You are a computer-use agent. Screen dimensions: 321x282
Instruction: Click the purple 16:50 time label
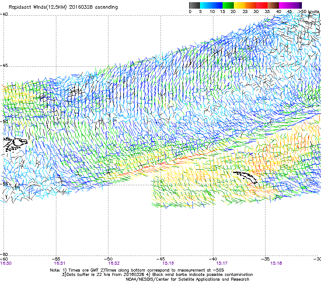6,263
